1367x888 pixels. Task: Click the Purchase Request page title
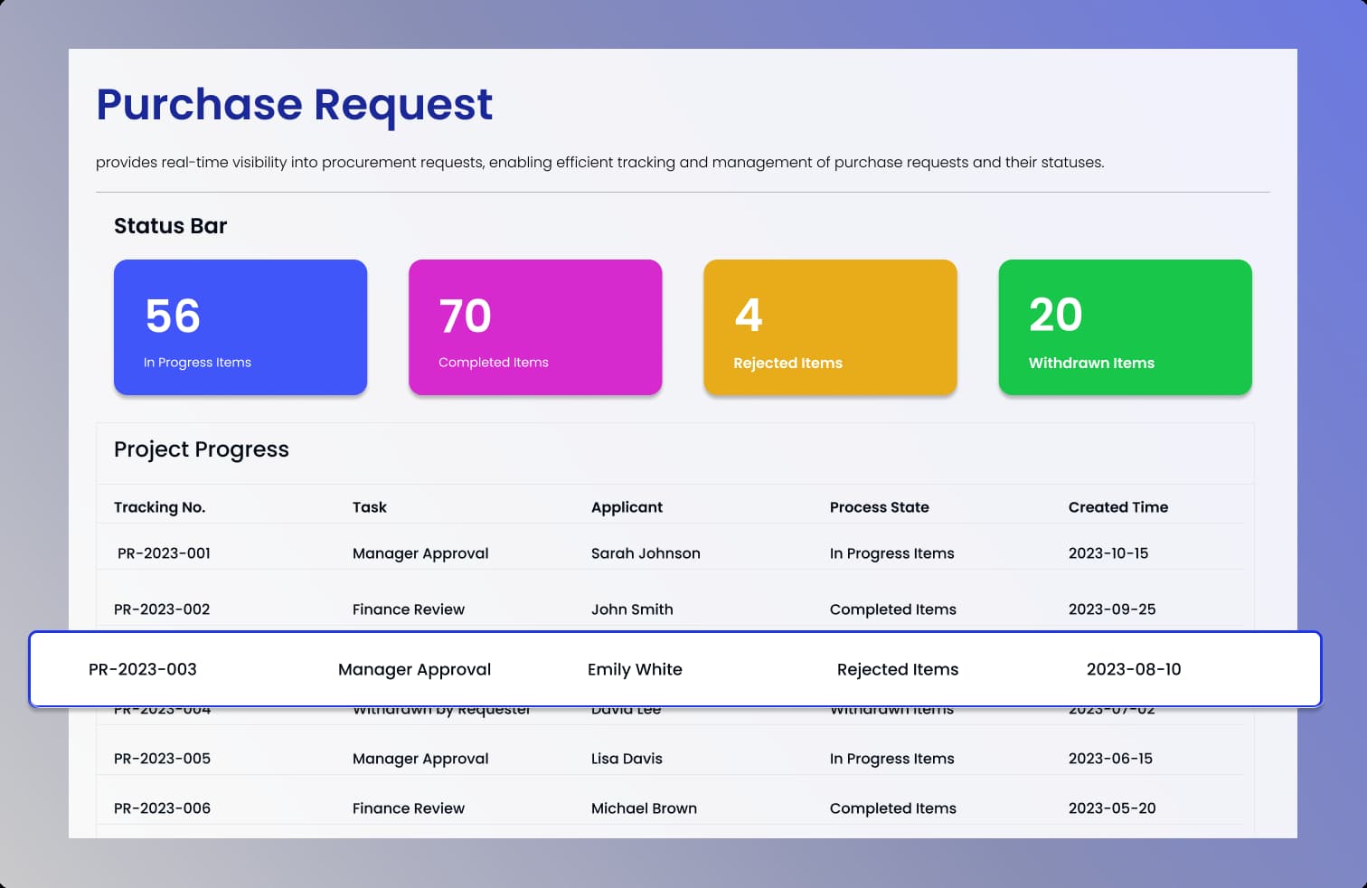tap(294, 104)
